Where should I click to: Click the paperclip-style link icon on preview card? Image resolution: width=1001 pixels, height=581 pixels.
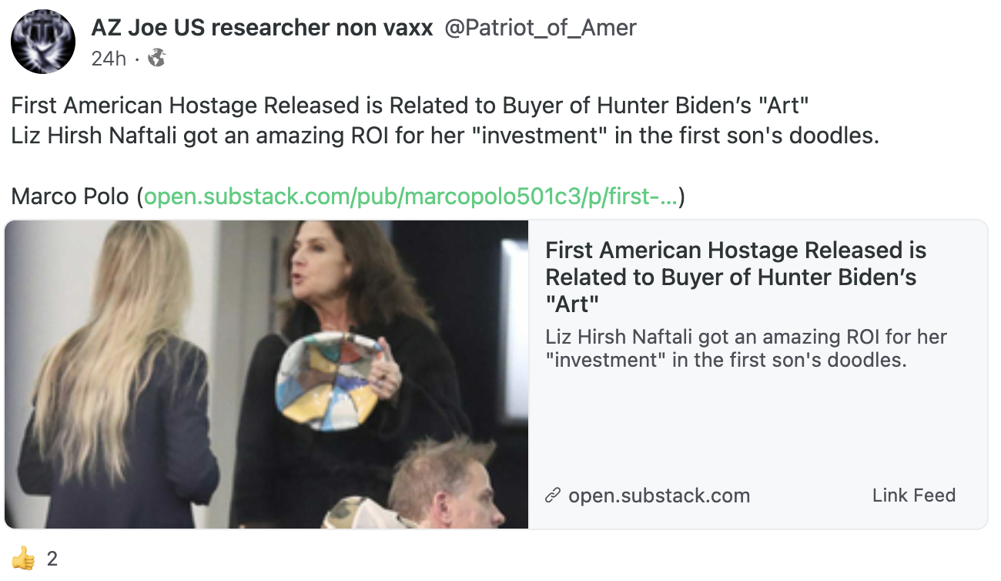point(552,495)
